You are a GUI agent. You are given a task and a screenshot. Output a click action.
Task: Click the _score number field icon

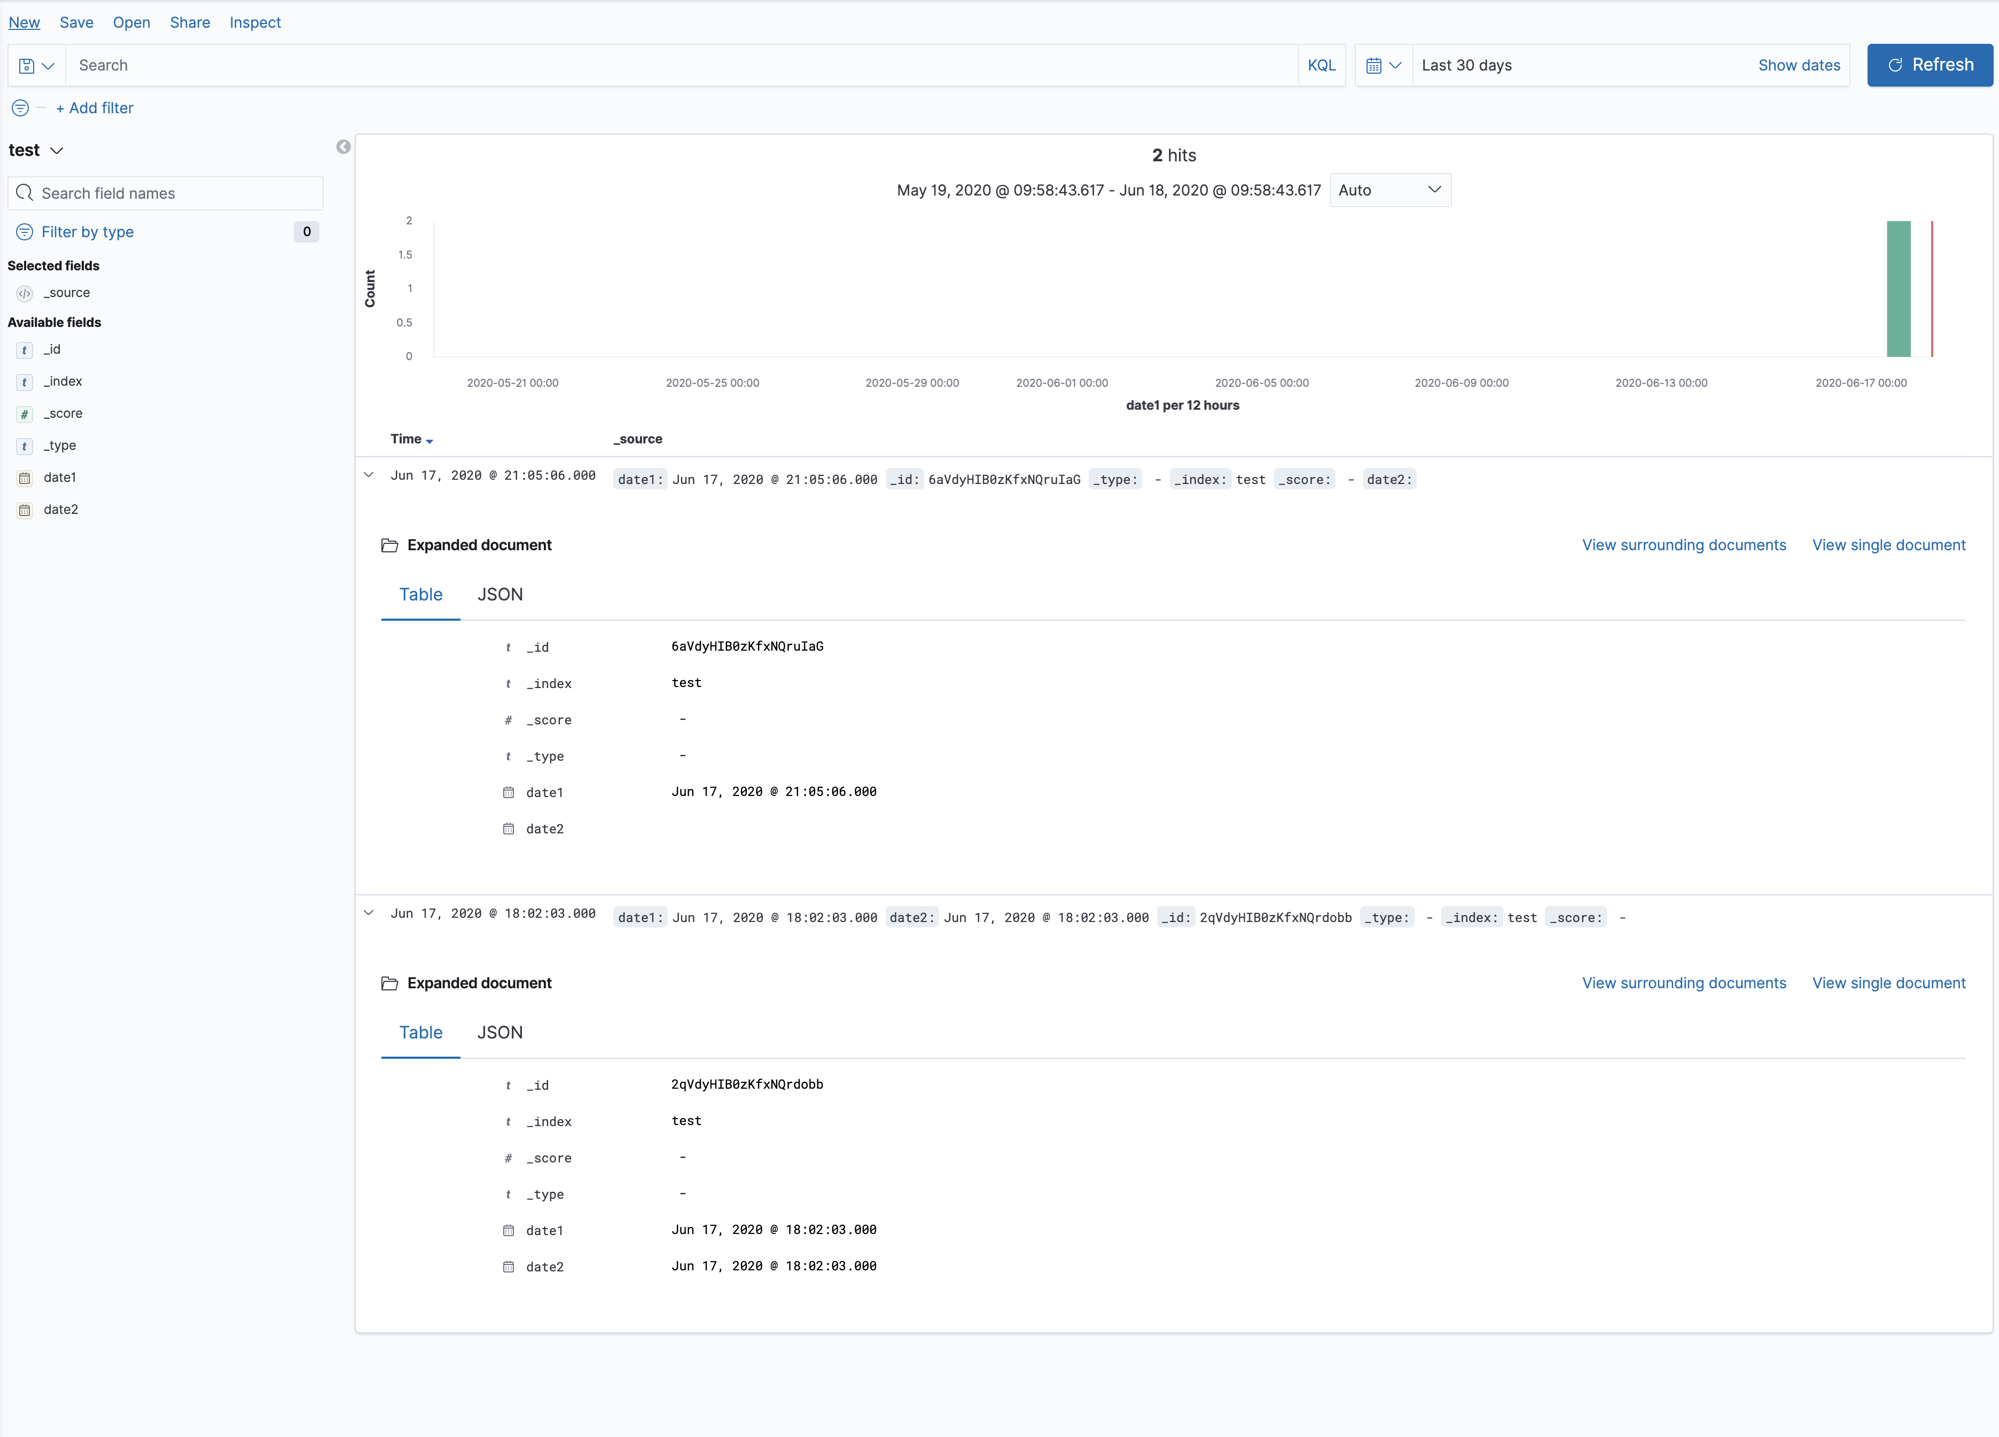[x=25, y=413]
